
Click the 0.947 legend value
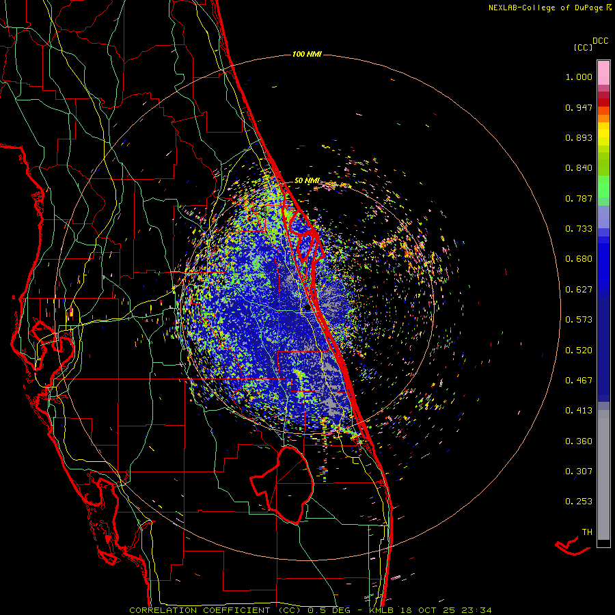(579, 107)
